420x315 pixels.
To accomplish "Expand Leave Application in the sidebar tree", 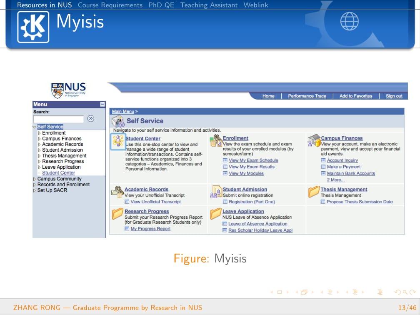I will (39, 167).
